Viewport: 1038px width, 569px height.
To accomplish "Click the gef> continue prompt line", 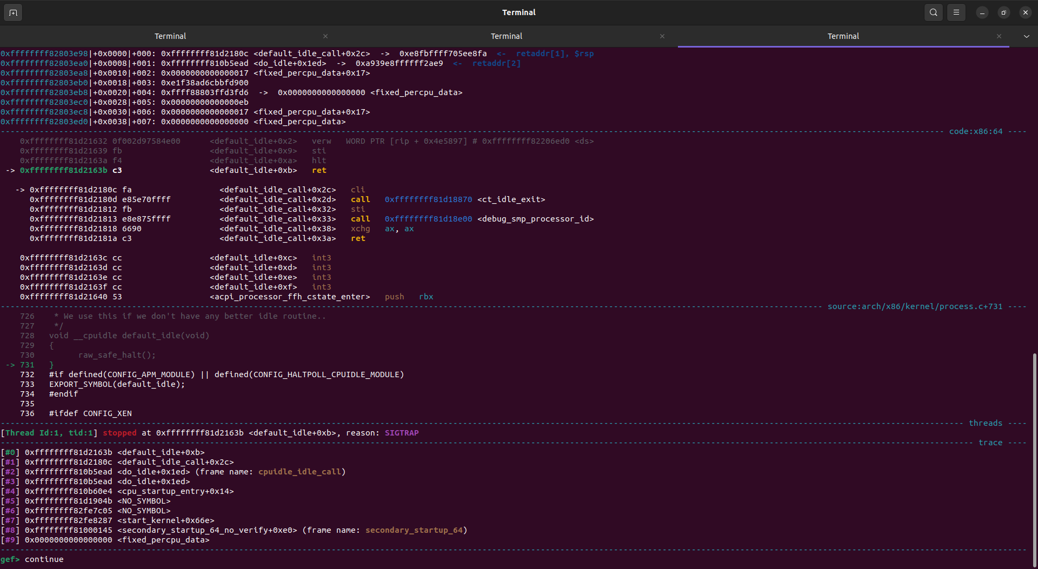I will tap(32, 559).
